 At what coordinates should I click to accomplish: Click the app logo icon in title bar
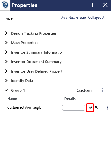tap(5, 5)
